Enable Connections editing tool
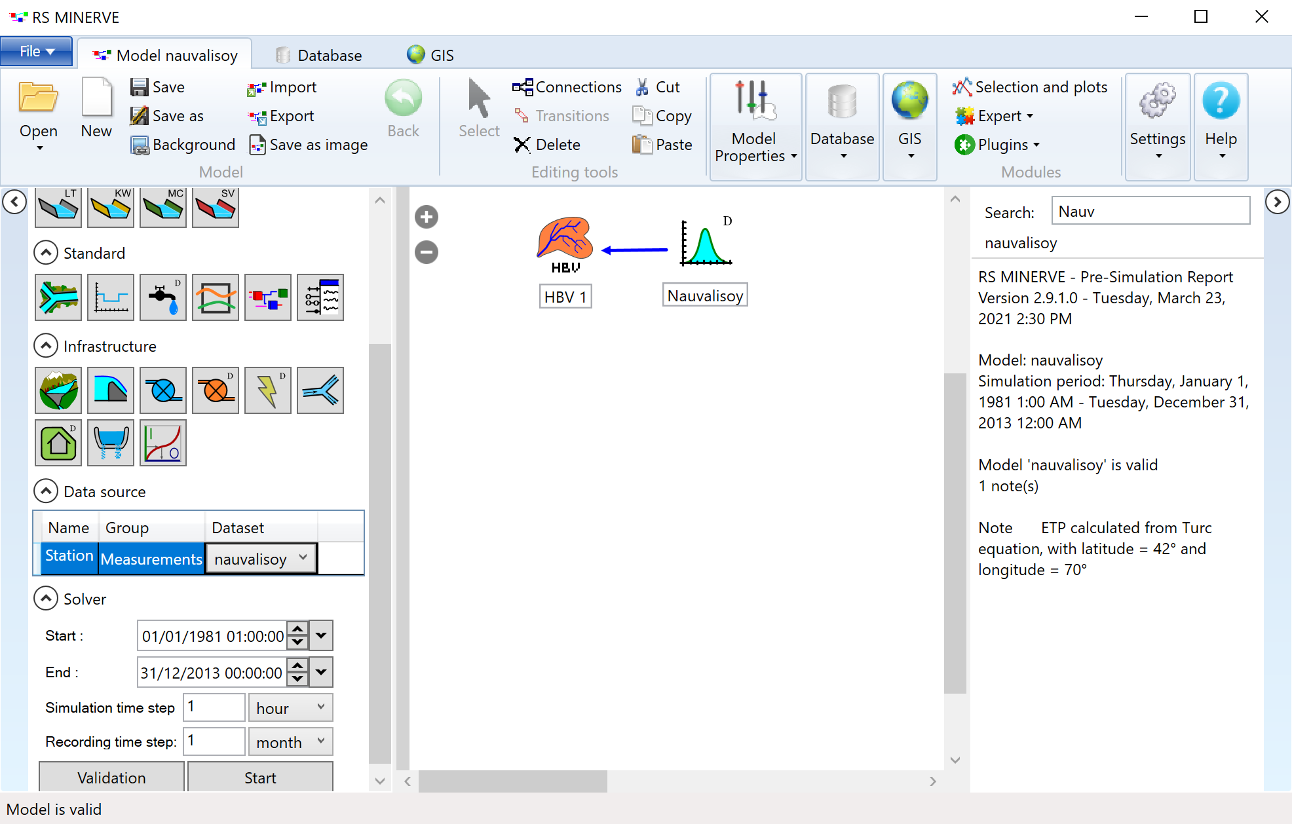Image resolution: width=1292 pixels, height=824 pixels. 567,87
